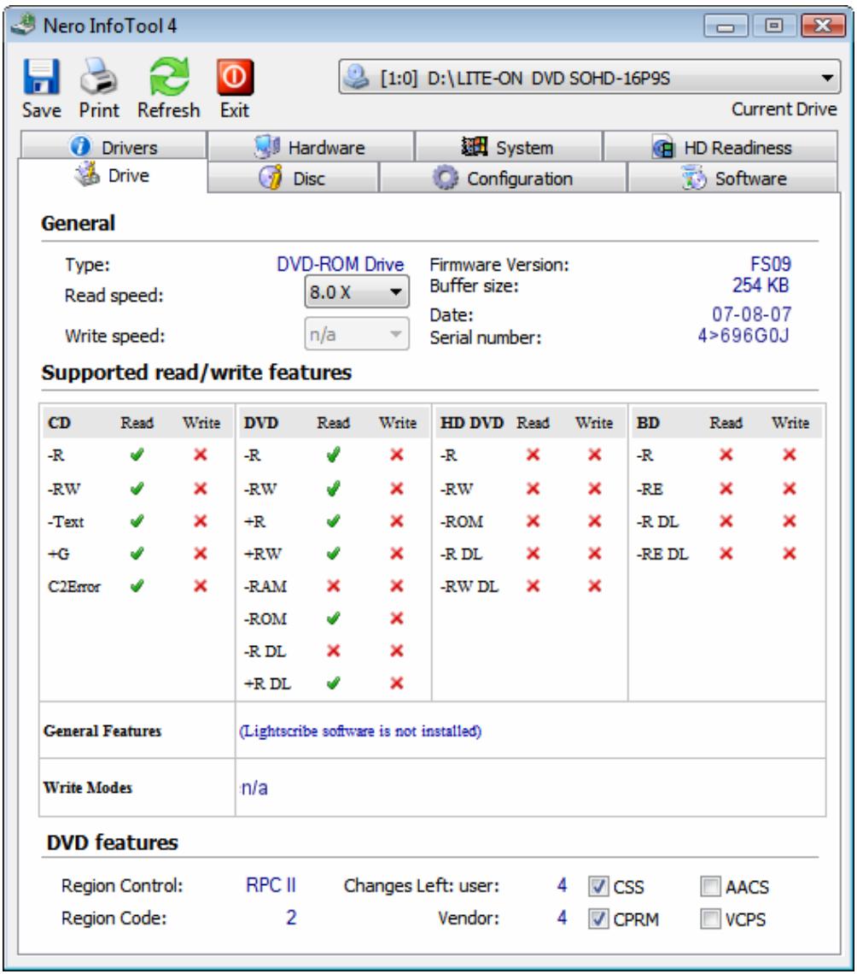
Task: Click red cross for BD -RE Write
Action: coord(789,488)
